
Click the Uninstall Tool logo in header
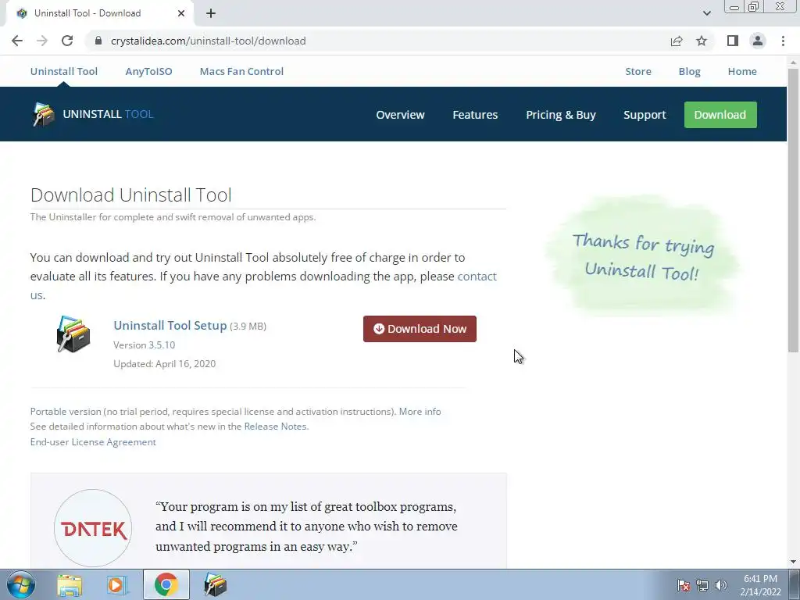tap(93, 114)
